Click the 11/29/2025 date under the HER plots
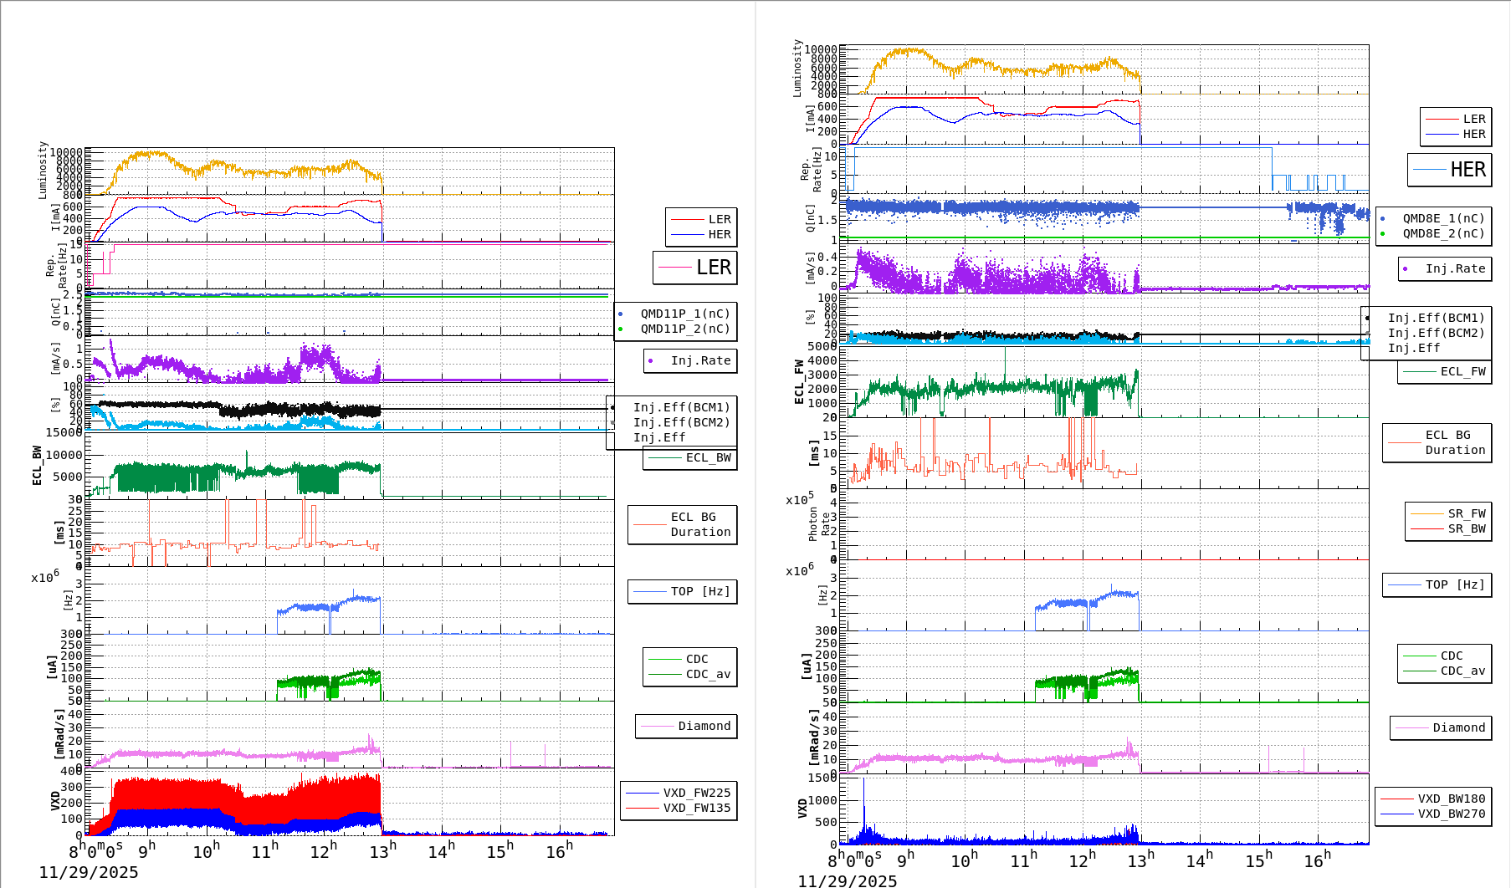 (847, 880)
